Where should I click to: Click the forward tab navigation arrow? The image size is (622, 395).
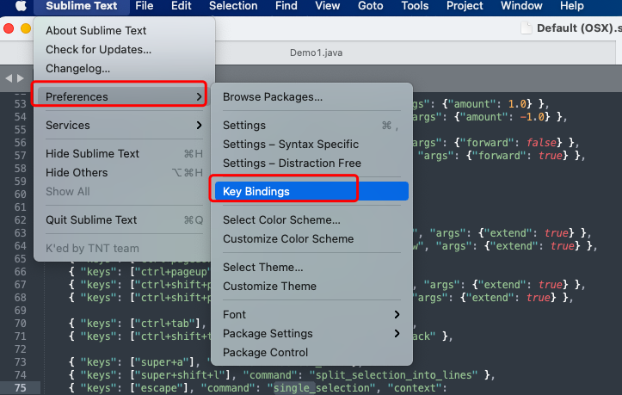coord(21,78)
